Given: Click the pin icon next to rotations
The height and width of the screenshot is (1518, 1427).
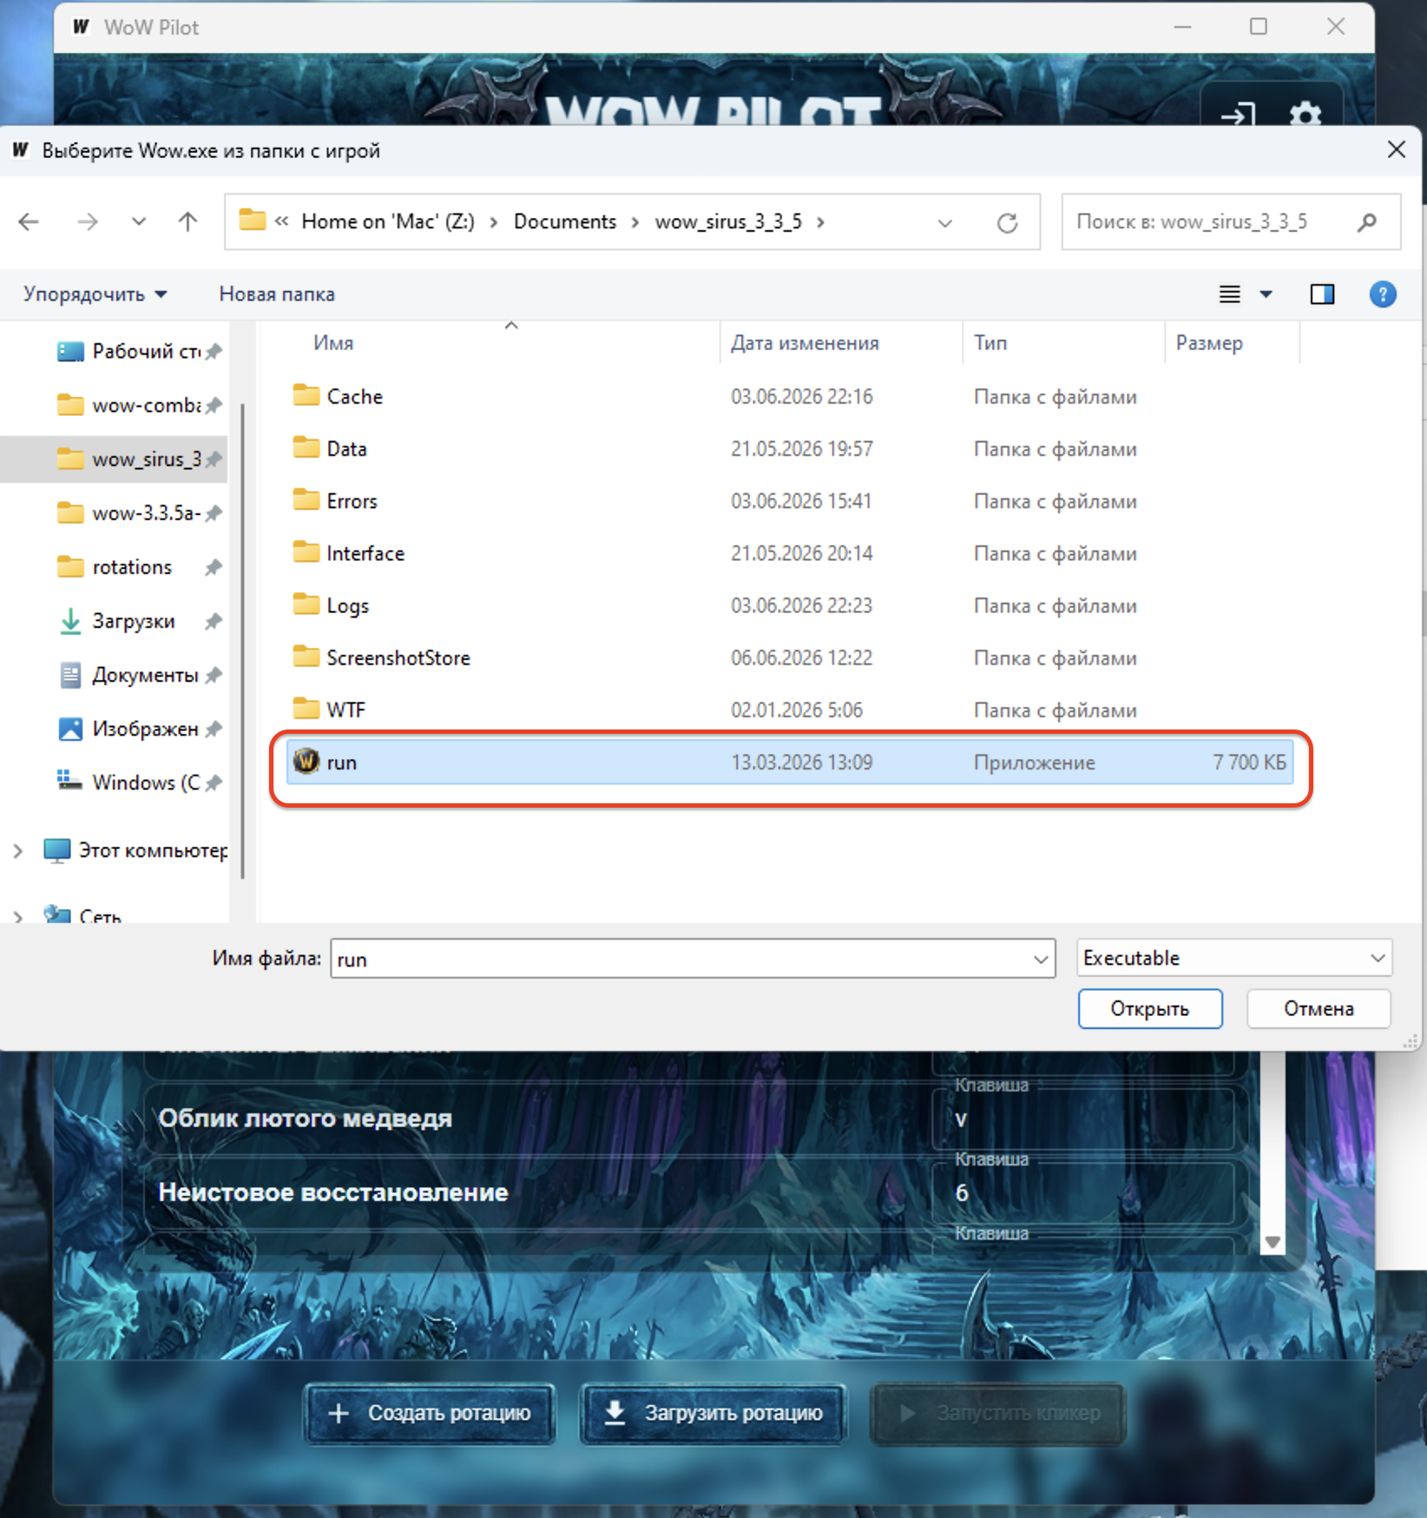Looking at the screenshot, I should pyautogui.click(x=214, y=568).
